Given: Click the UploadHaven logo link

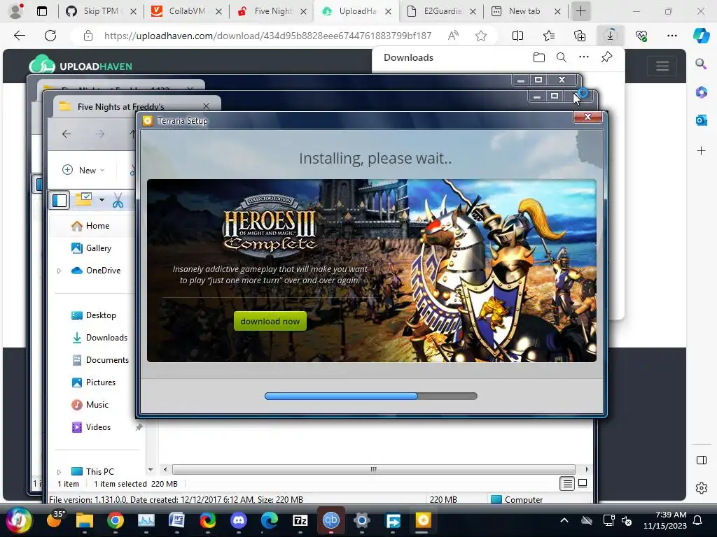Looking at the screenshot, I should tap(81, 66).
